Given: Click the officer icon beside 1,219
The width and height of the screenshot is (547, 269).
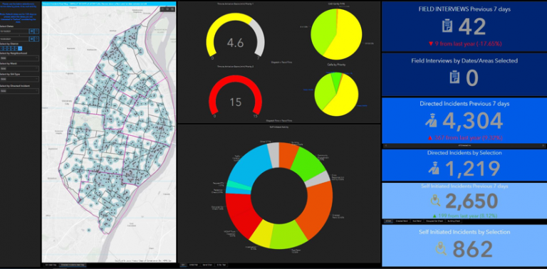Looking at the screenshot, I should 434,168.
